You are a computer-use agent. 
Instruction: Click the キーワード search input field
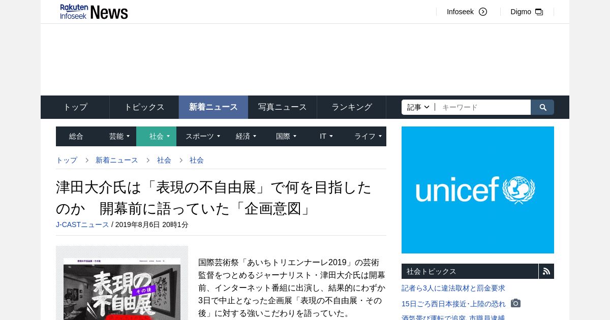coord(483,107)
